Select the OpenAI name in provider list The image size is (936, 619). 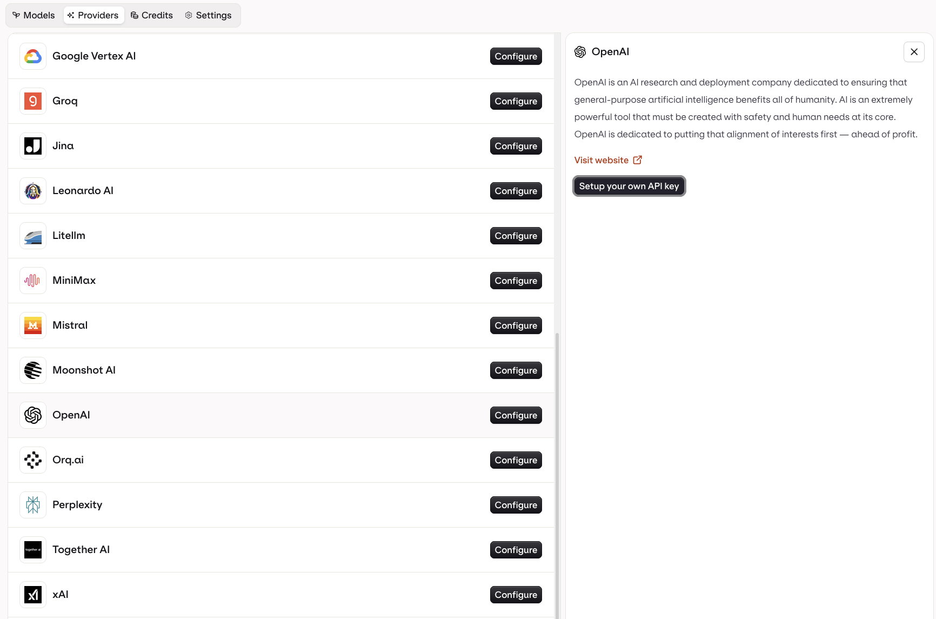point(71,415)
